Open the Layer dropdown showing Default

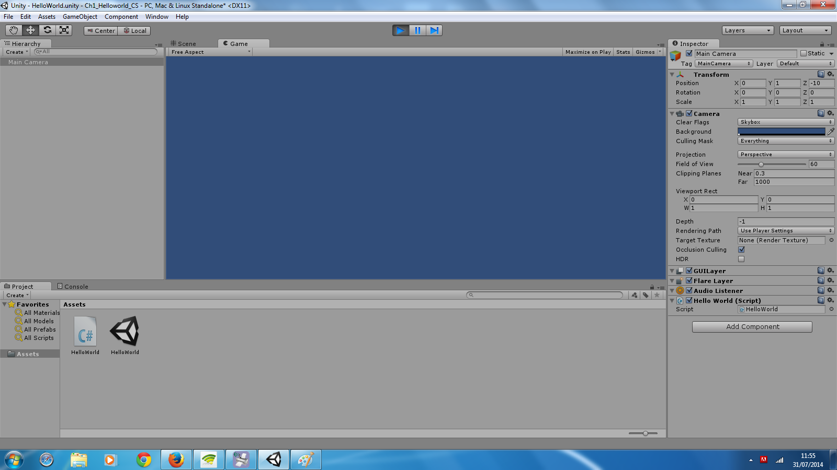pos(806,64)
